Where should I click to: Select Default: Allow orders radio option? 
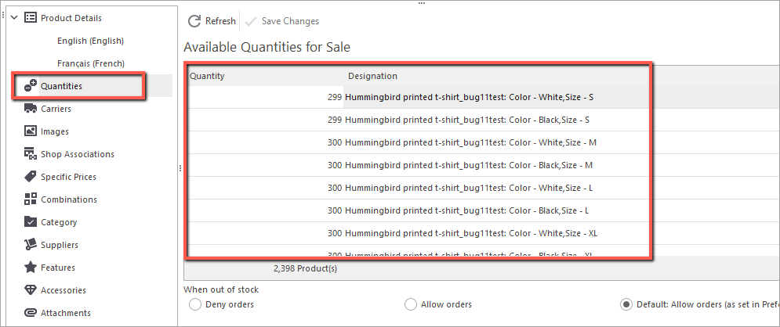626,304
